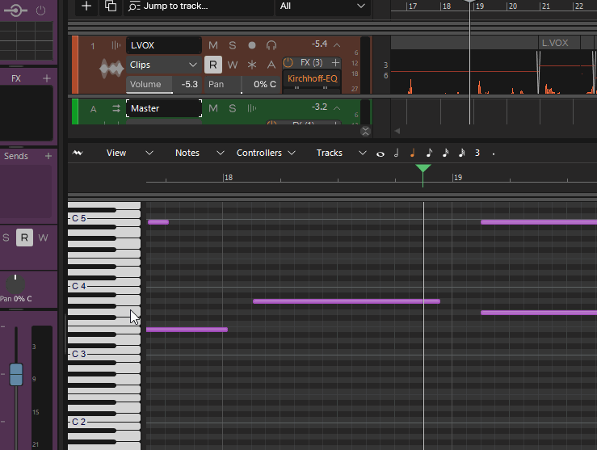Toggle automation Read on LVOX track
597x450 pixels.
(x=213, y=65)
